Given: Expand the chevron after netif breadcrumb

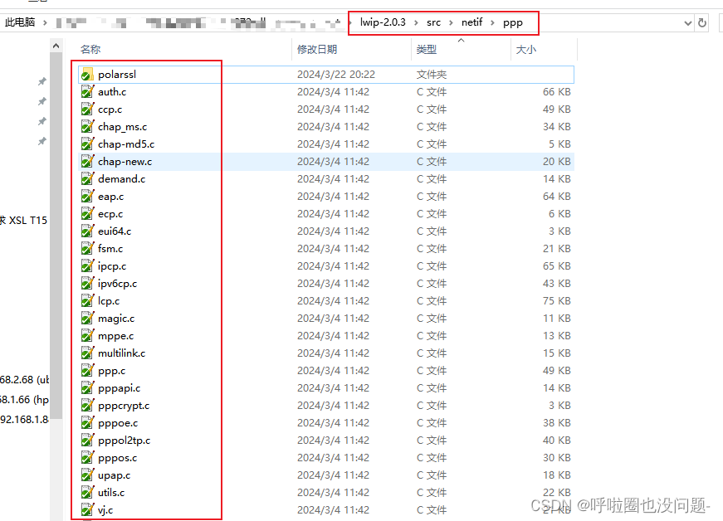Looking at the screenshot, I should point(492,22).
